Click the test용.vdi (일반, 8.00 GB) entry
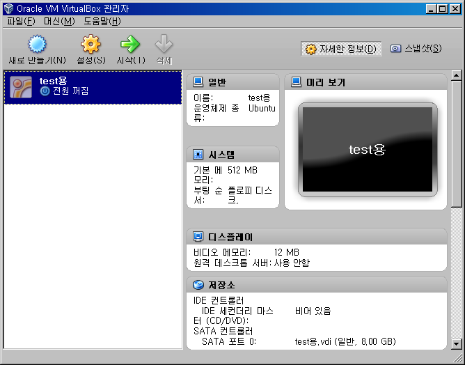The width and height of the screenshot is (465, 365). (x=345, y=341)
